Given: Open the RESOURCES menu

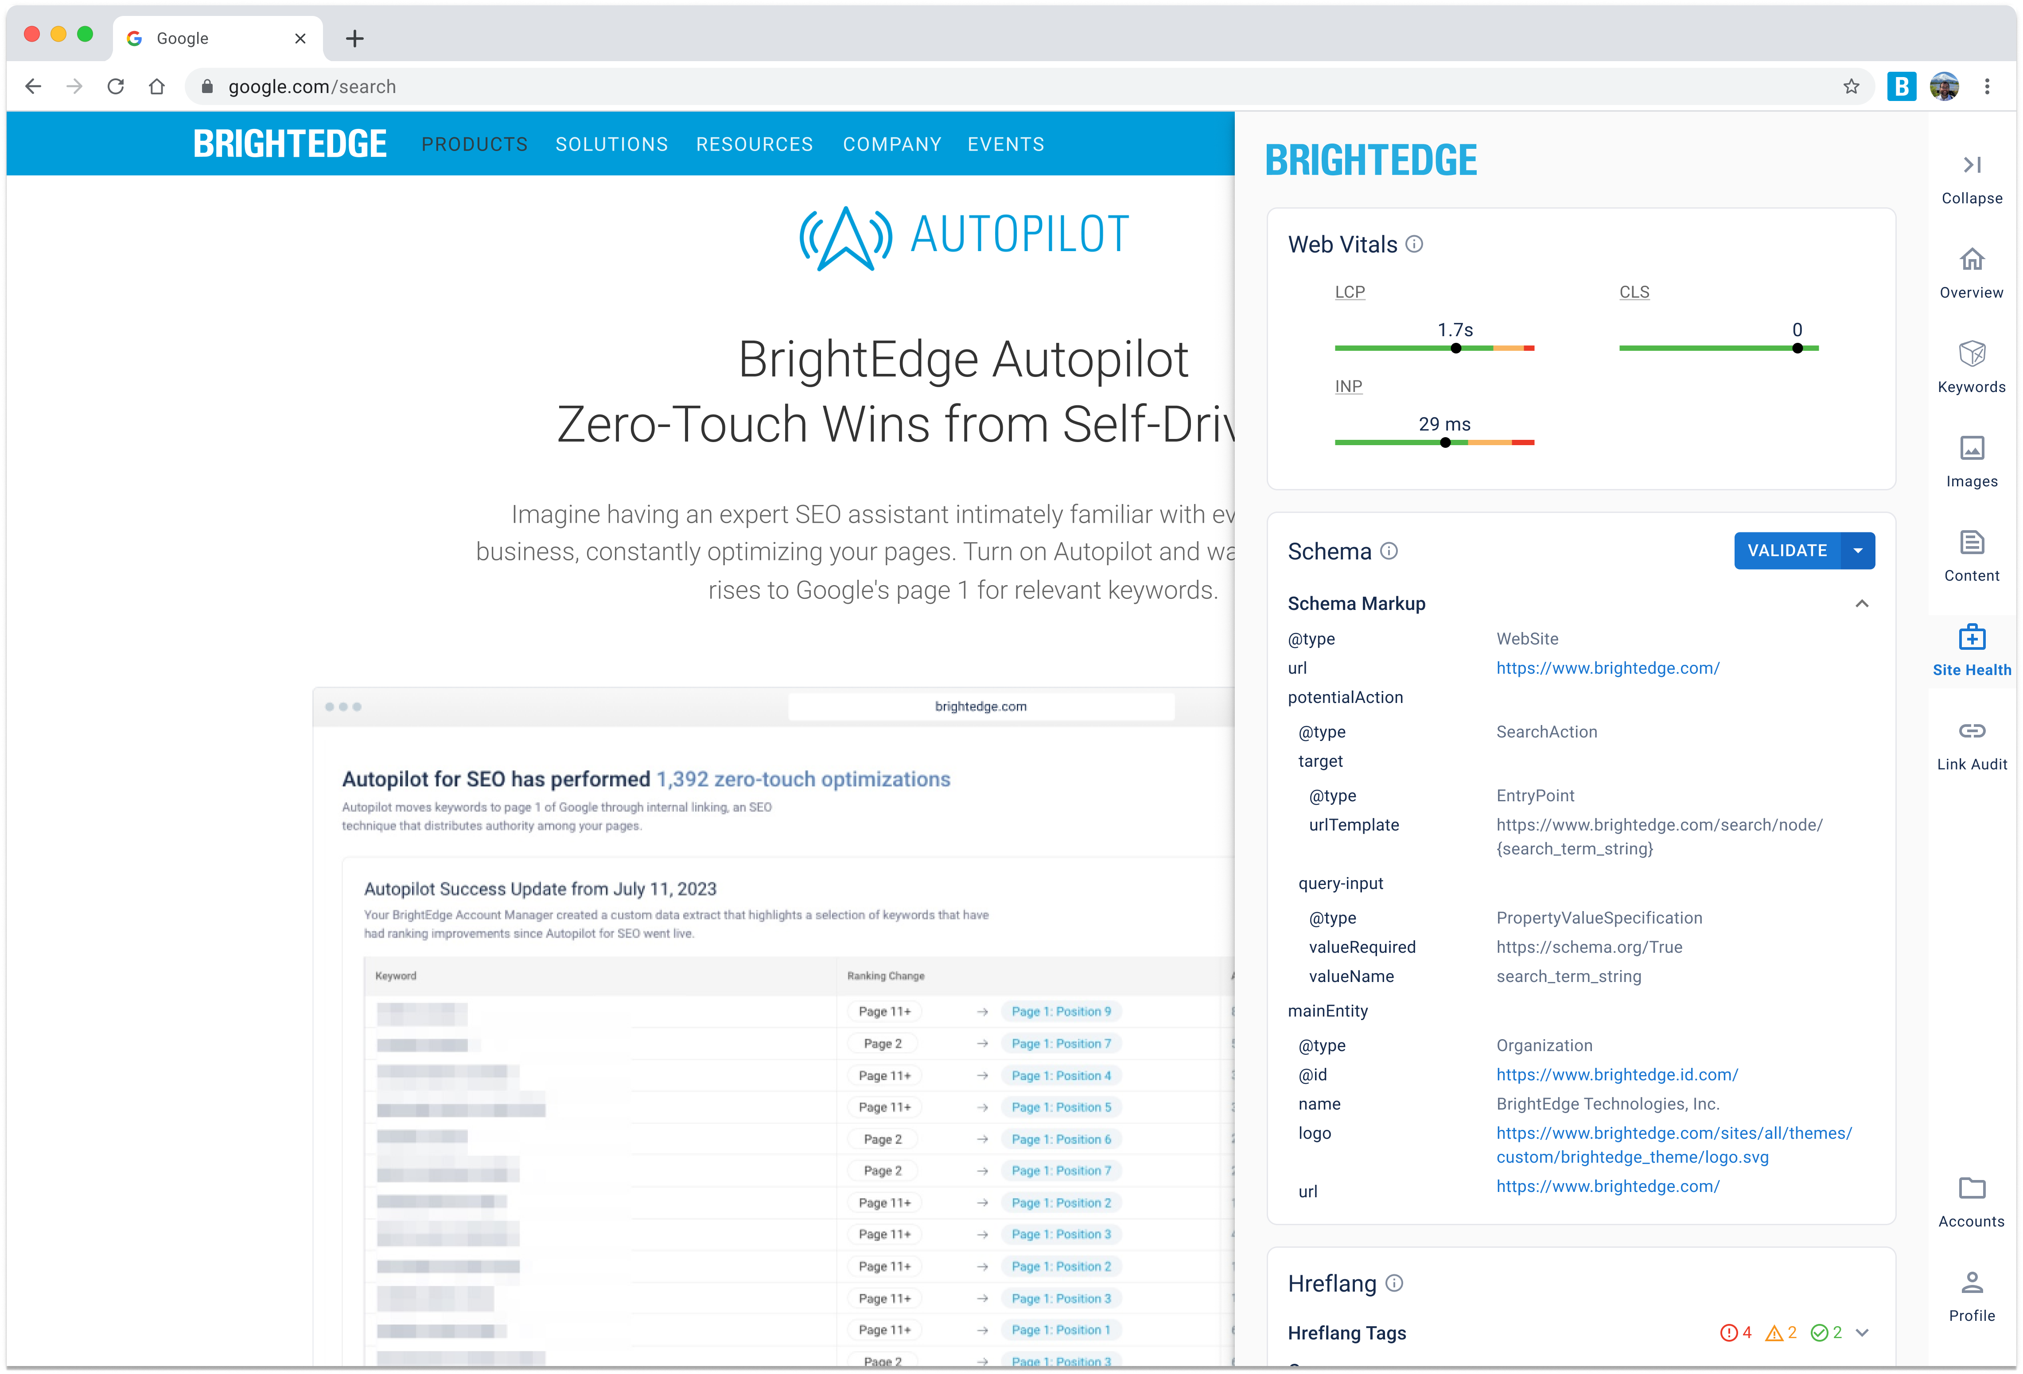Looking at the screenshot, I should pos(754,144).
